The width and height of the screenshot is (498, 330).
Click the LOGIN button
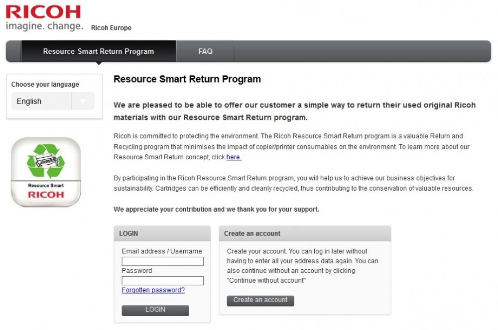point(155,310)
